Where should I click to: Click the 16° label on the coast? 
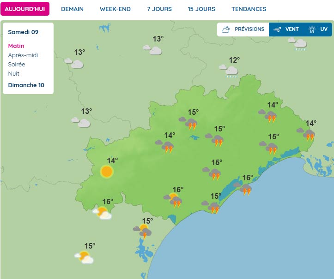click(x=248, y=178)
